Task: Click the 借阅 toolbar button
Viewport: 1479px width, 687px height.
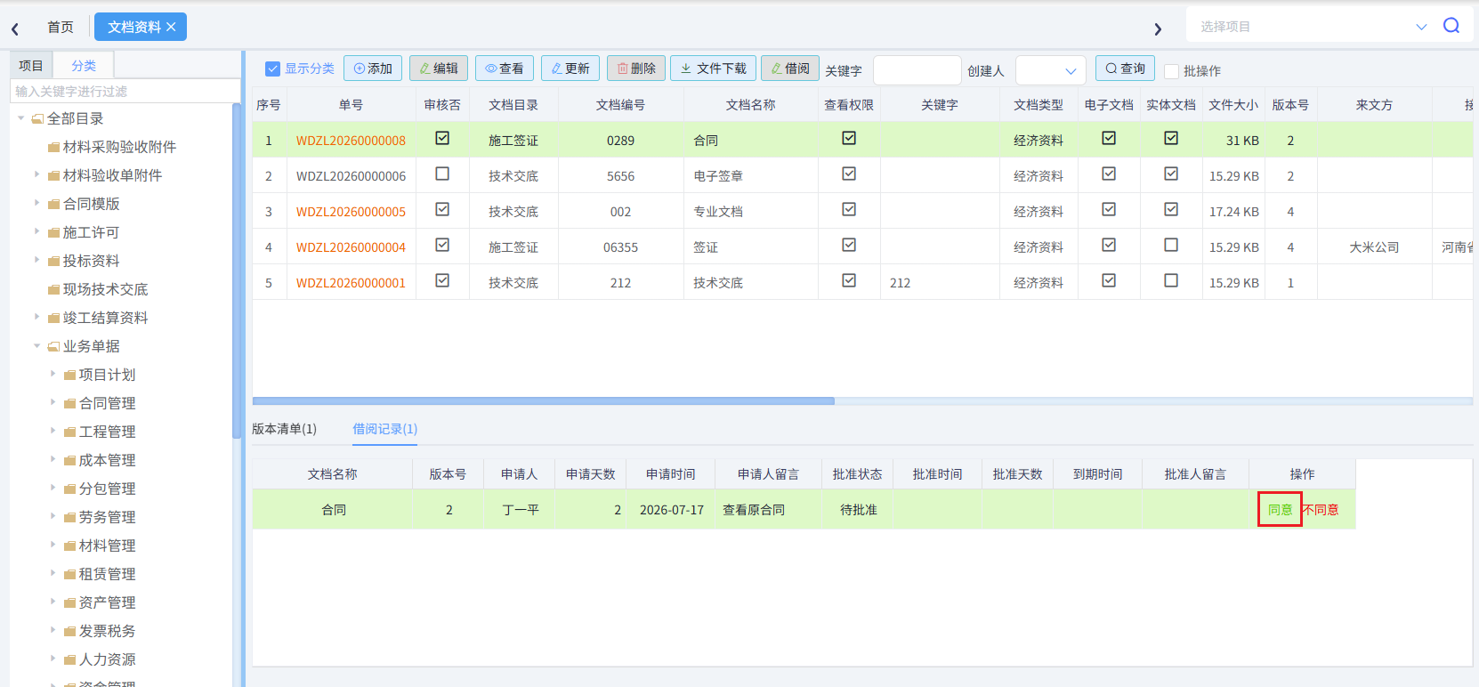Action: coord(790,69)
